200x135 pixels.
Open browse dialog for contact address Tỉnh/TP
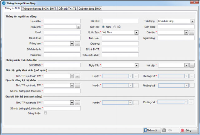[x=77, y=103]
